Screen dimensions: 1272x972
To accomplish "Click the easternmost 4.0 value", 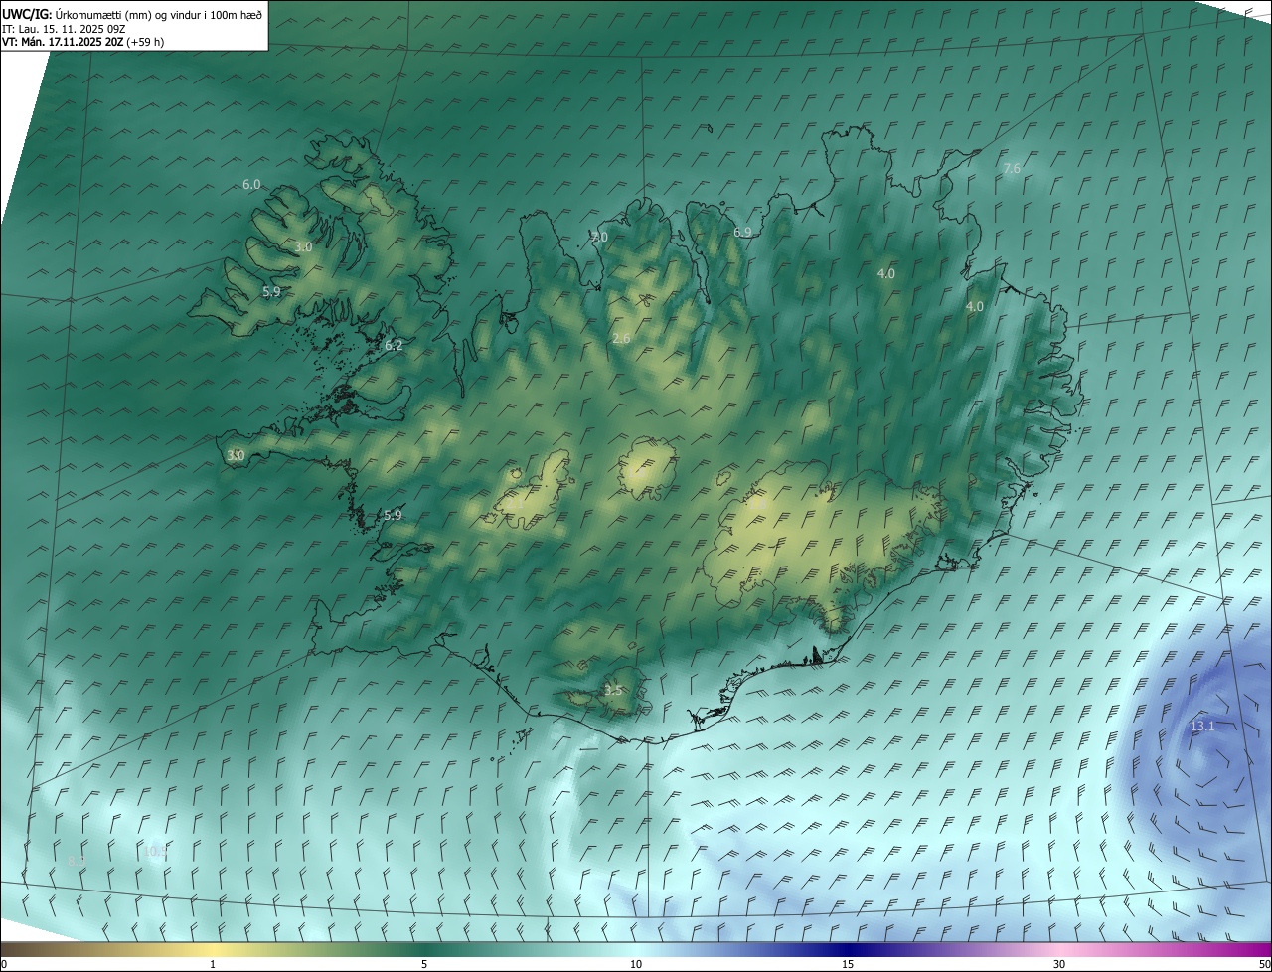I will tap(974, 308).
